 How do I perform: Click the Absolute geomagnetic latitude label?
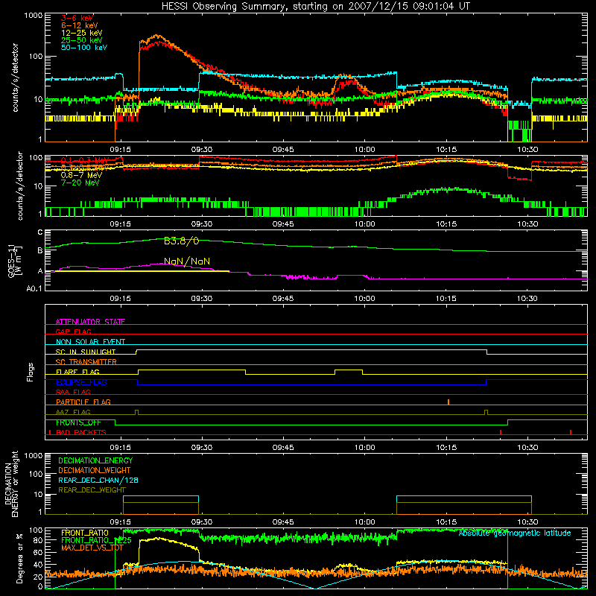coord(515,533)
